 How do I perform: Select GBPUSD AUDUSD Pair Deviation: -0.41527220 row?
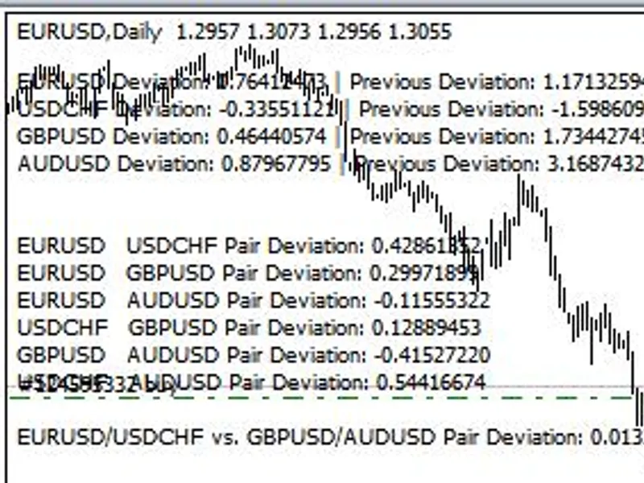point(254,355)
